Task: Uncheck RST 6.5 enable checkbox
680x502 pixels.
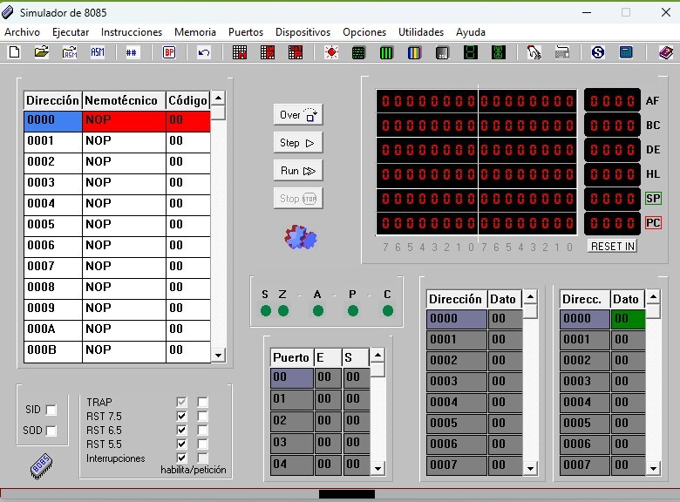Action: click(x=181, y=430)
